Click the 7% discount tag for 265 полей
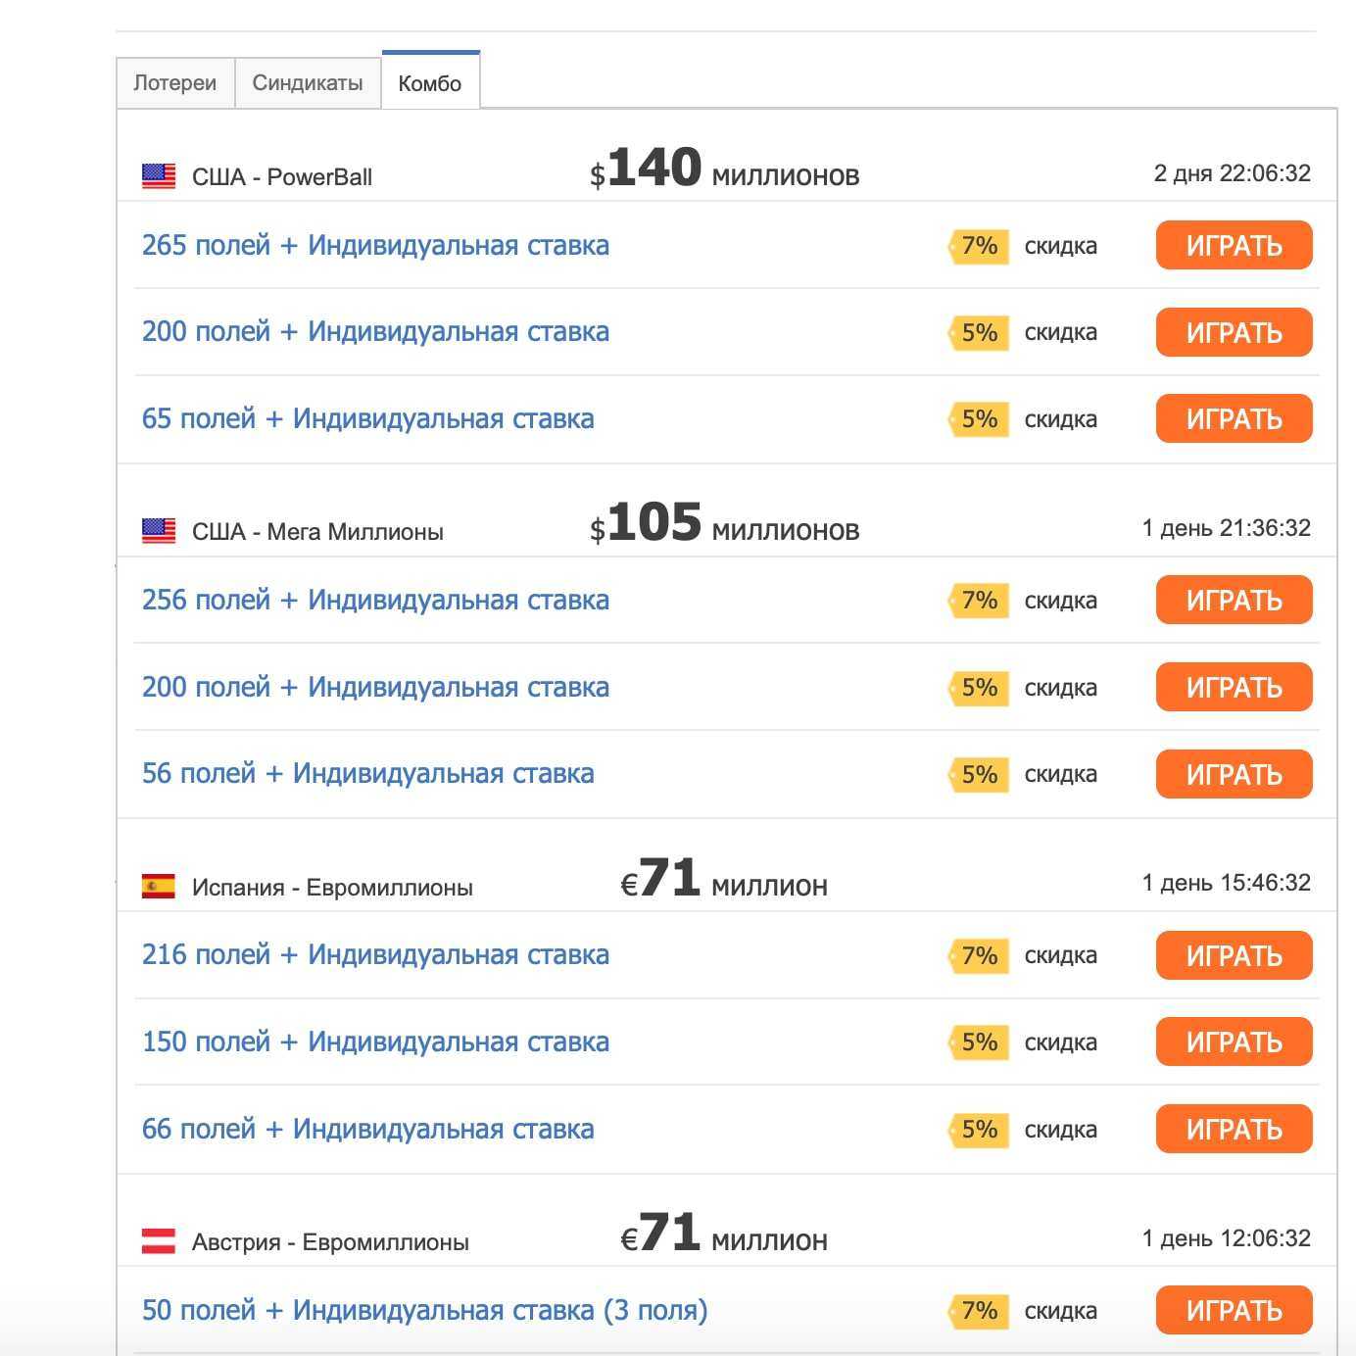 (979, 246)
